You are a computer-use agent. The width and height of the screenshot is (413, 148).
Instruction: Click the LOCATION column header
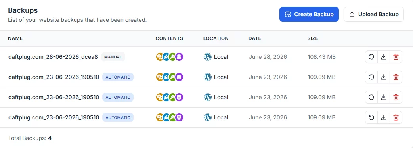pyautogui.click(x=216, y=38)
